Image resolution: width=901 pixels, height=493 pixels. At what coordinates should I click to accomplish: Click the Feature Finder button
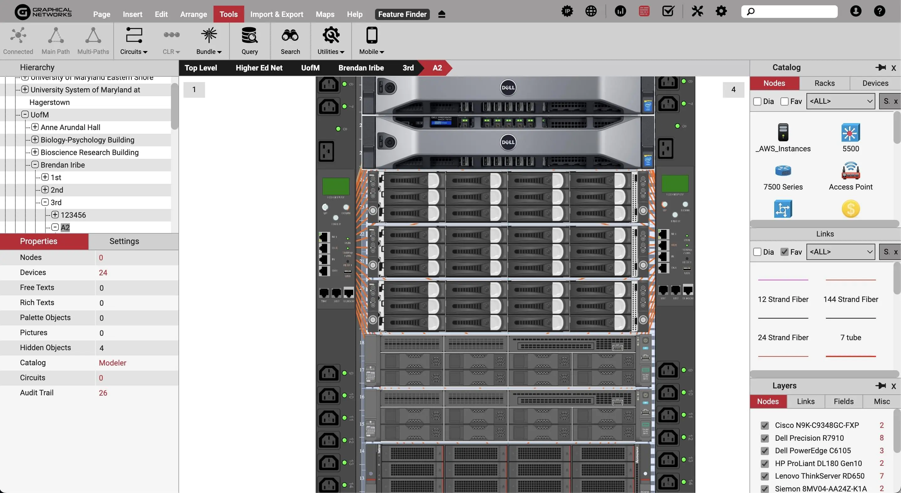point(402,14)
